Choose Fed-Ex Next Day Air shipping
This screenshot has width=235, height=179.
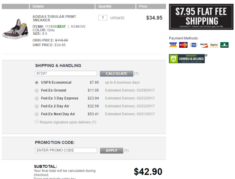coord(36,114)
